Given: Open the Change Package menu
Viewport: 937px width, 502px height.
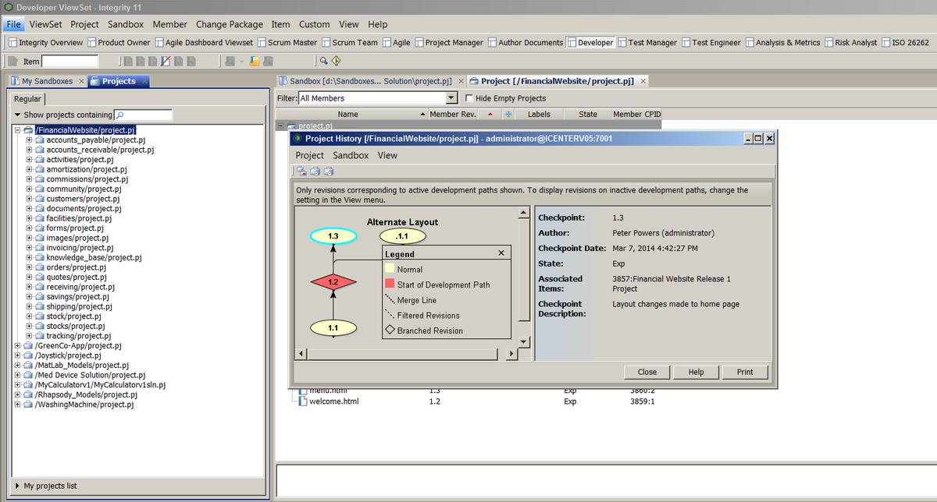Looking at the screenshot, I should [229, 24].
